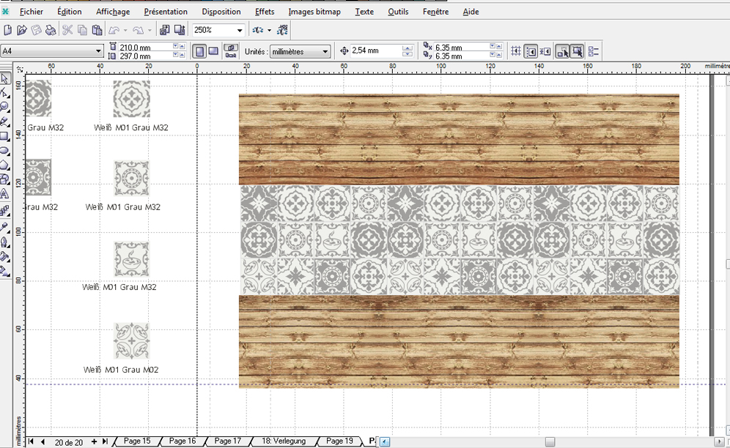Click the Export icon
This screenshot has height=448, width=730.
point(180,30)
